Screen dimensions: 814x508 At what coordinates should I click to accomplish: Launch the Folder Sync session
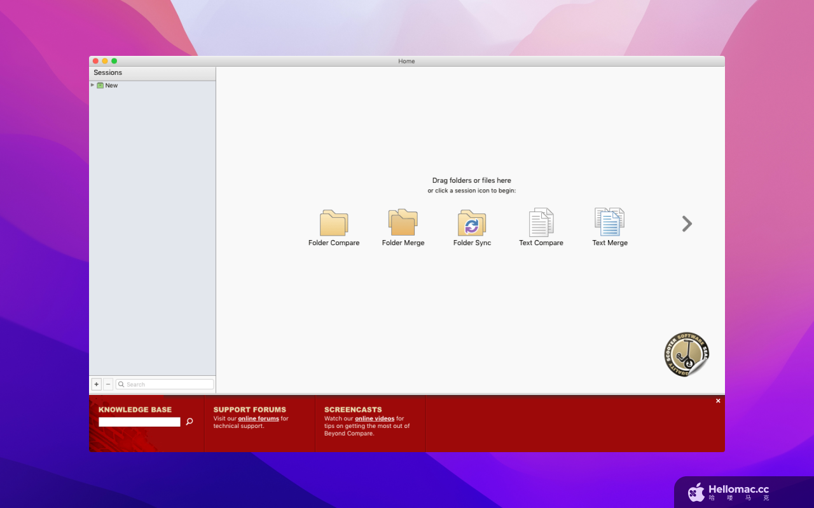(472, 227)
